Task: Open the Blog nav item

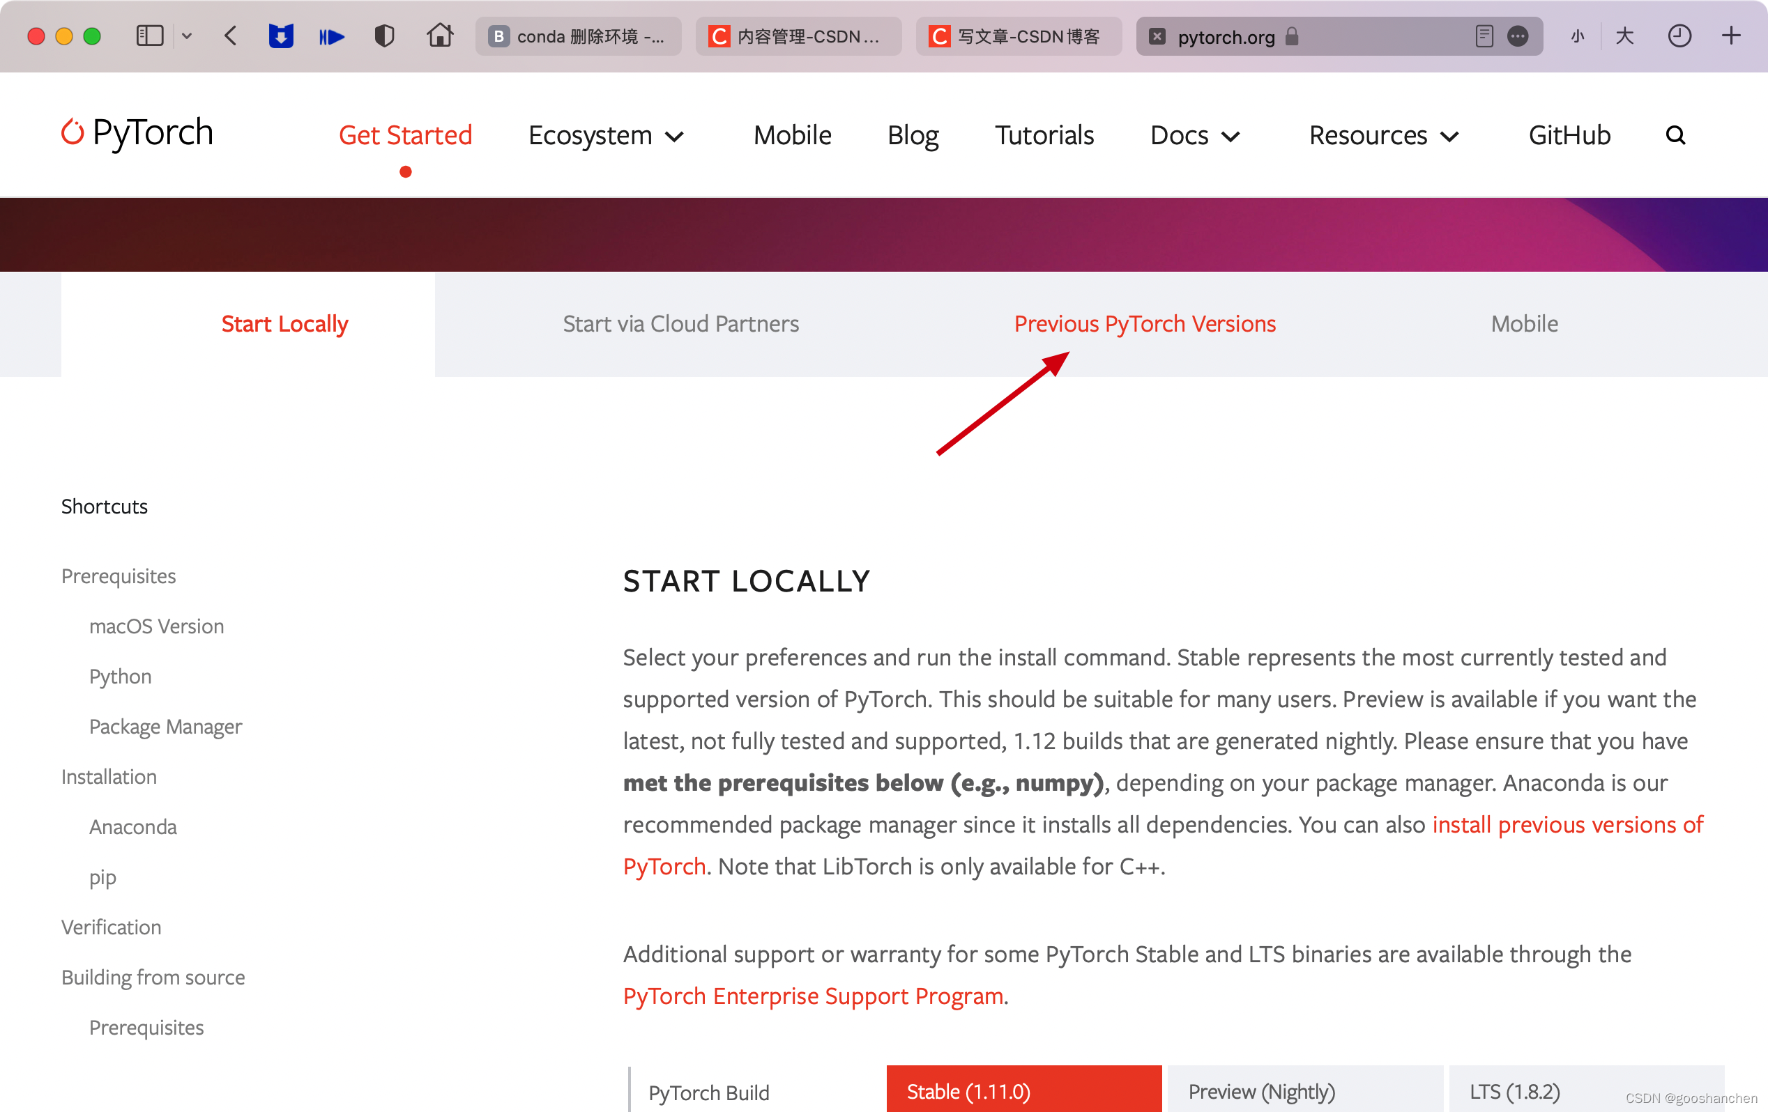Action: pyautogui.click(x=913, y=136)
